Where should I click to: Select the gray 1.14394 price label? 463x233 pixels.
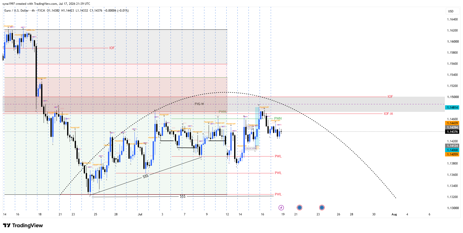click(x=452, y=127)
